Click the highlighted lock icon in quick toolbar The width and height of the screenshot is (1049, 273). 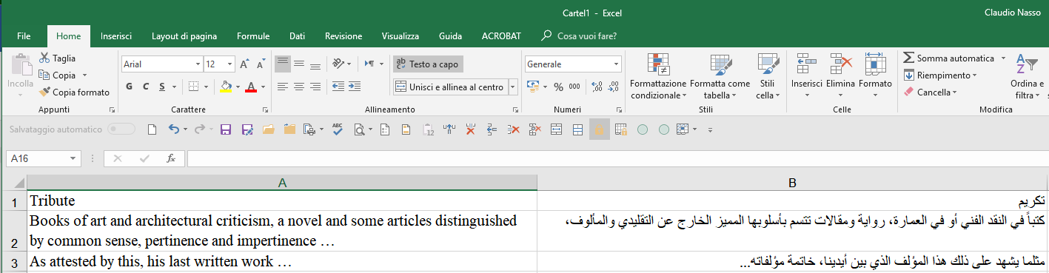click(600, 129)
